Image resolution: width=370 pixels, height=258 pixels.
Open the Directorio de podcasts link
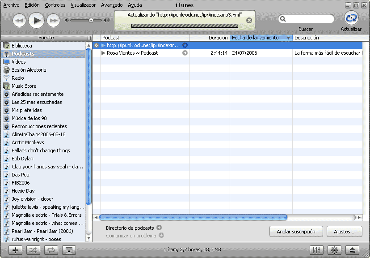[134, 228]
